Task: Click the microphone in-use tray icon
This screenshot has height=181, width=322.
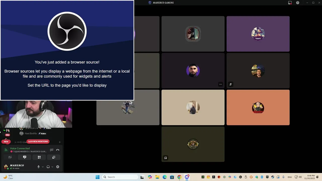Action: point(284,177)
